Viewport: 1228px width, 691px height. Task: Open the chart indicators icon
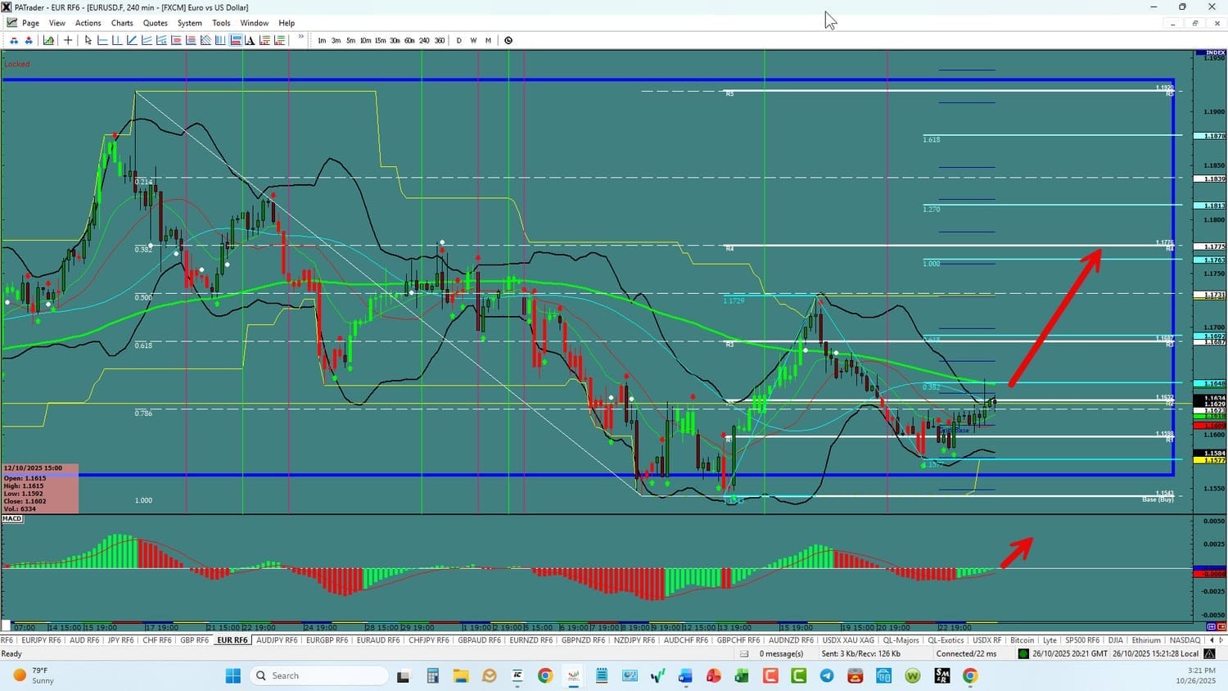click(x=49, y=40)
